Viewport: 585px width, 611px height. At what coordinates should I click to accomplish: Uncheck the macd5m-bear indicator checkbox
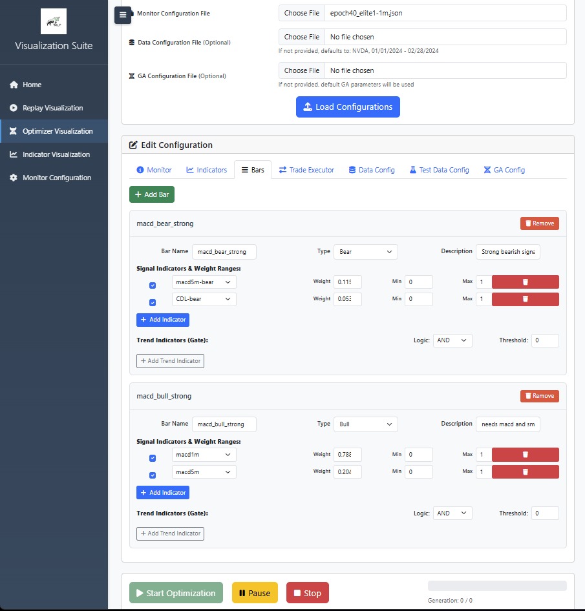coord(153,285)
